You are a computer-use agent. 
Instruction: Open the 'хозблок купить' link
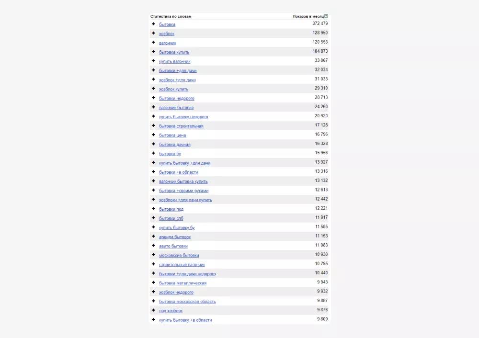click(173, 89)
